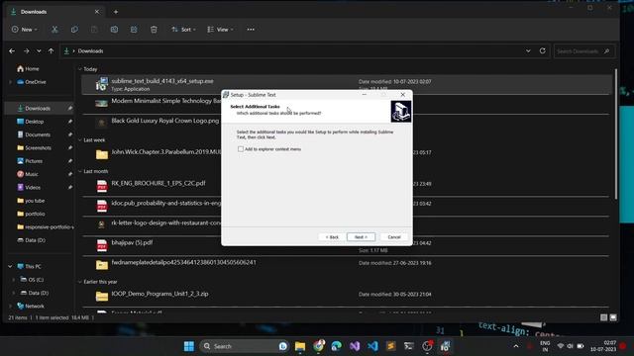Go up one folder level arrow
The image size is (634, 356).
click(51, 51)
